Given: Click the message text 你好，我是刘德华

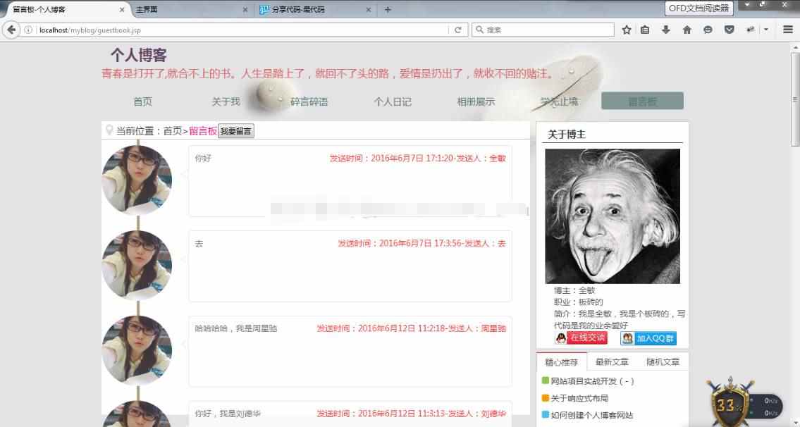Looking at the screenshot, I should point(228,414).
